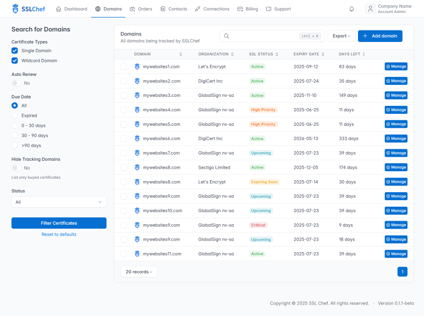Image resolution: width=424 pixels, height=316 pixels.
Task: Click the Critical status badge
Action: pos(258,225)
